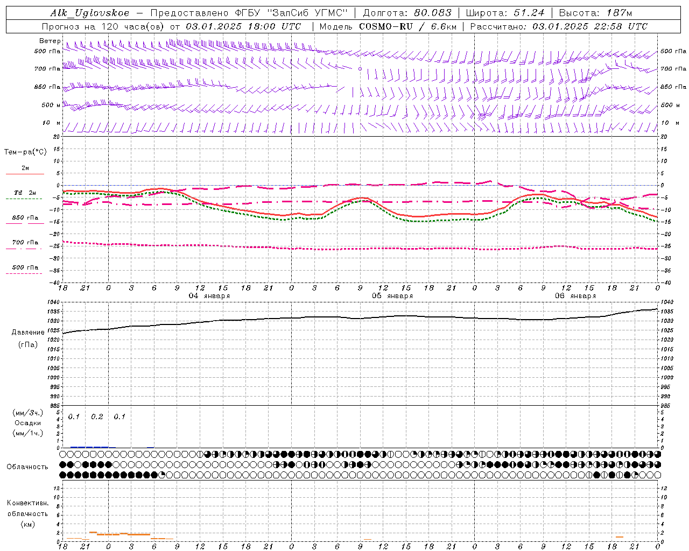The height and width of the screenshot is (551, 689).
Task: Click the date label 06 января
Action: click(x=575, y=296)
